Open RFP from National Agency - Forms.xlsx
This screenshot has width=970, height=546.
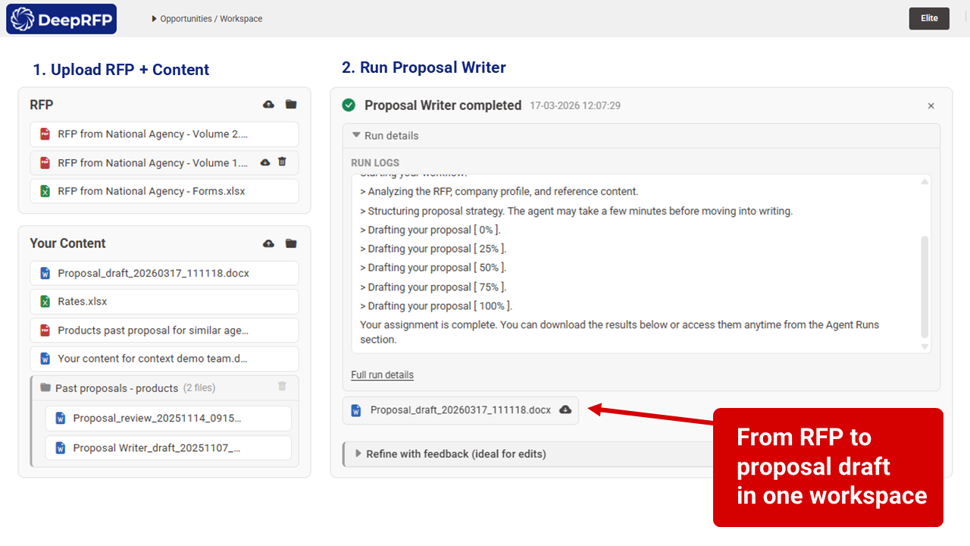164,191
